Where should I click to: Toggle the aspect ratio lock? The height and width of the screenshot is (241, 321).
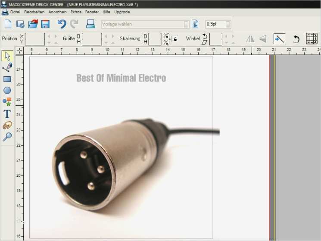(175, 39)
